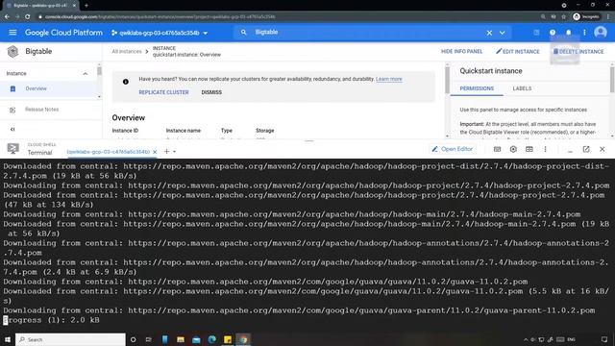Open the Google Cloud navigation hamburger menu
Viewport: 615px width, 346px height.
(12, 33)
